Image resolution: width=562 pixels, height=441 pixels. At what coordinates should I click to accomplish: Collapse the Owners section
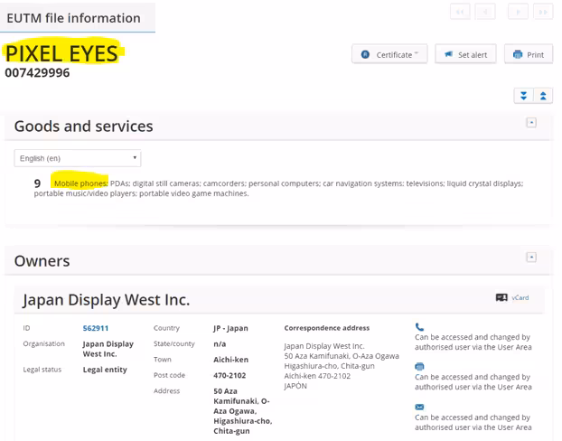531,257
